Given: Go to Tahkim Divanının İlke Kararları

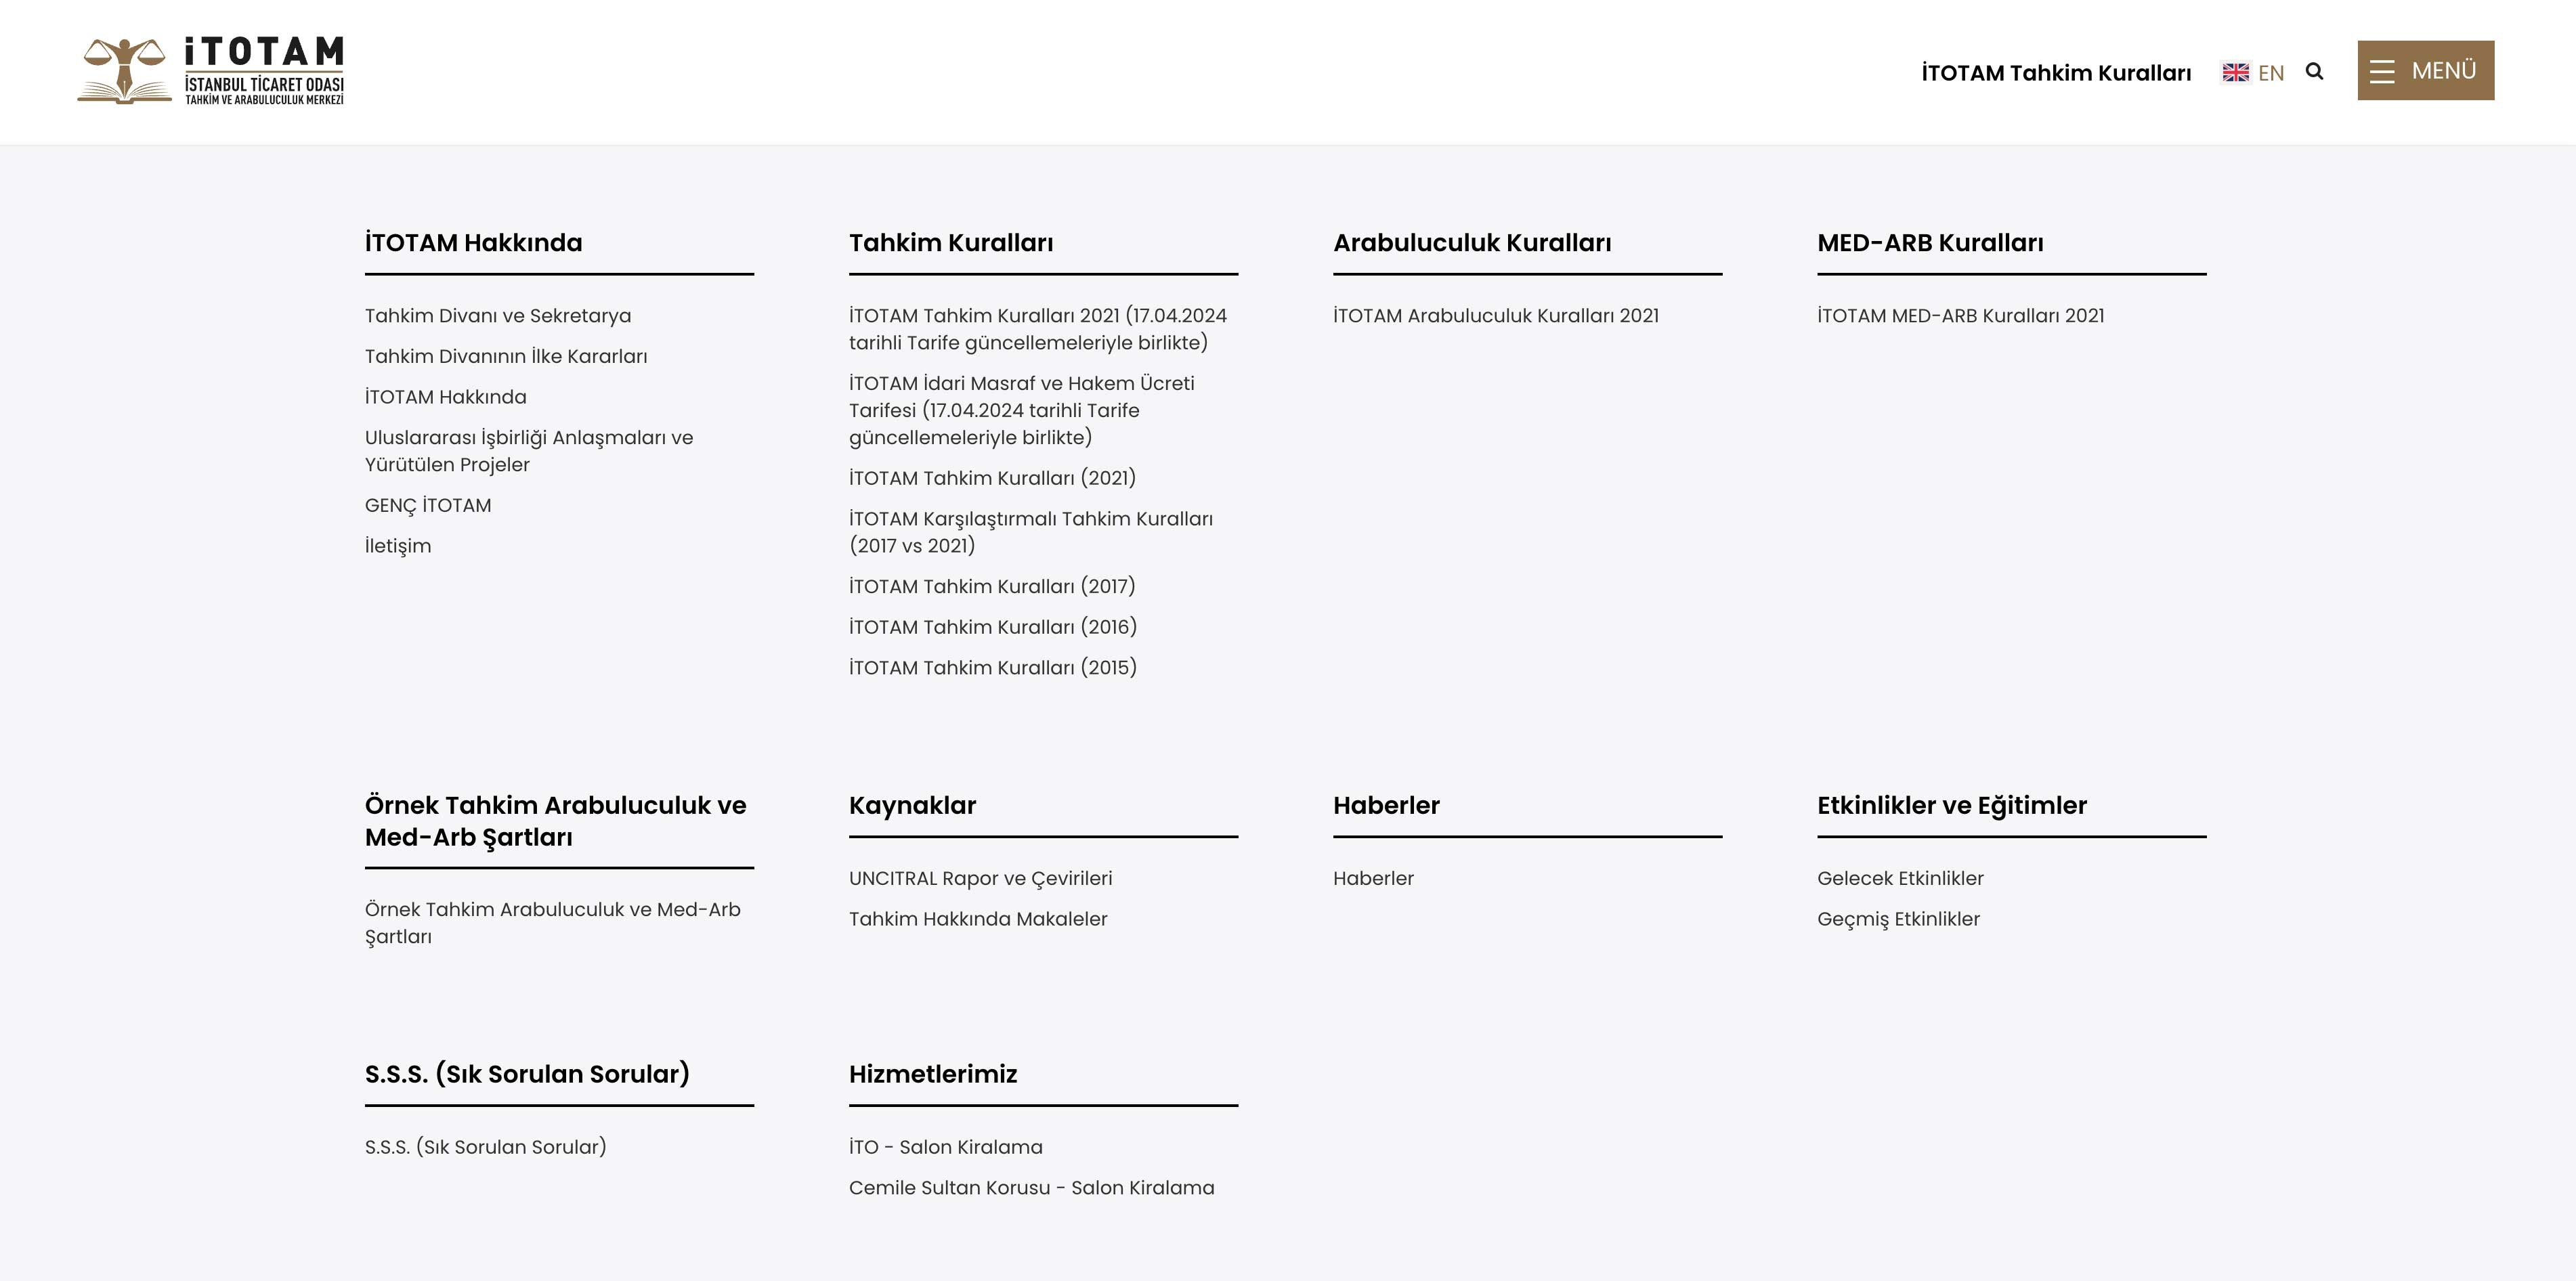Looking at the screenshot, I should [506, 357].
